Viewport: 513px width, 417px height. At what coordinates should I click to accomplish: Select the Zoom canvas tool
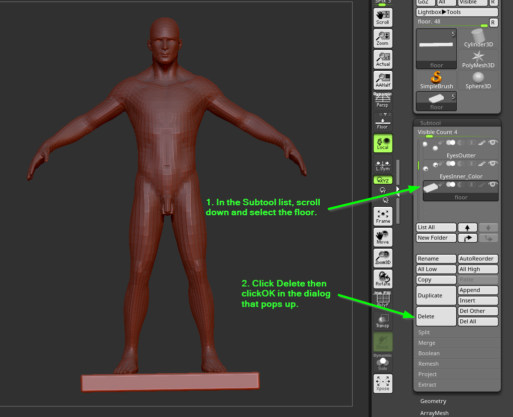383,38
